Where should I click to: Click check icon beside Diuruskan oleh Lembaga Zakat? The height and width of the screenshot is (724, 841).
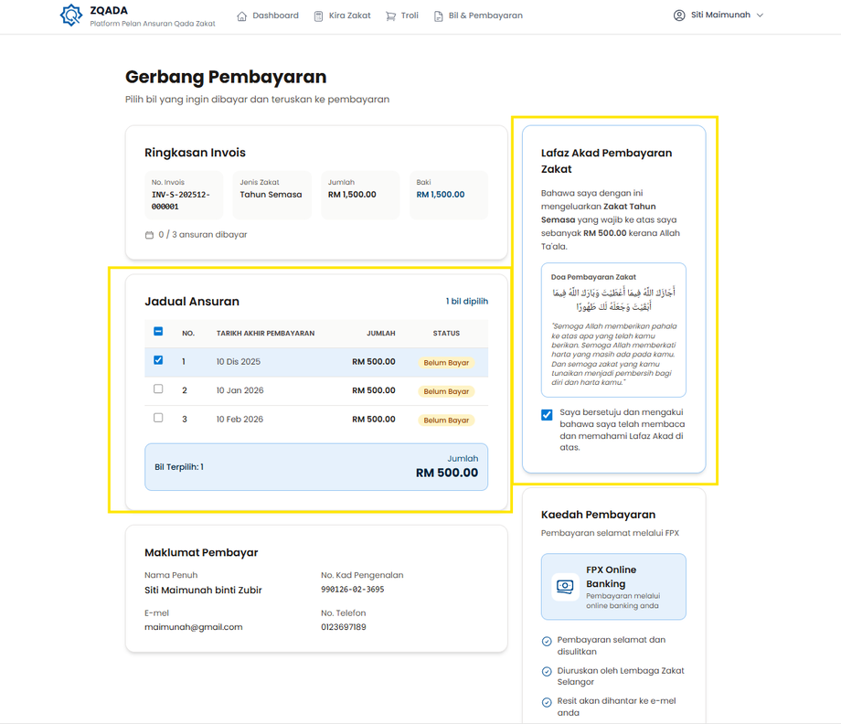tap(547, 672)
